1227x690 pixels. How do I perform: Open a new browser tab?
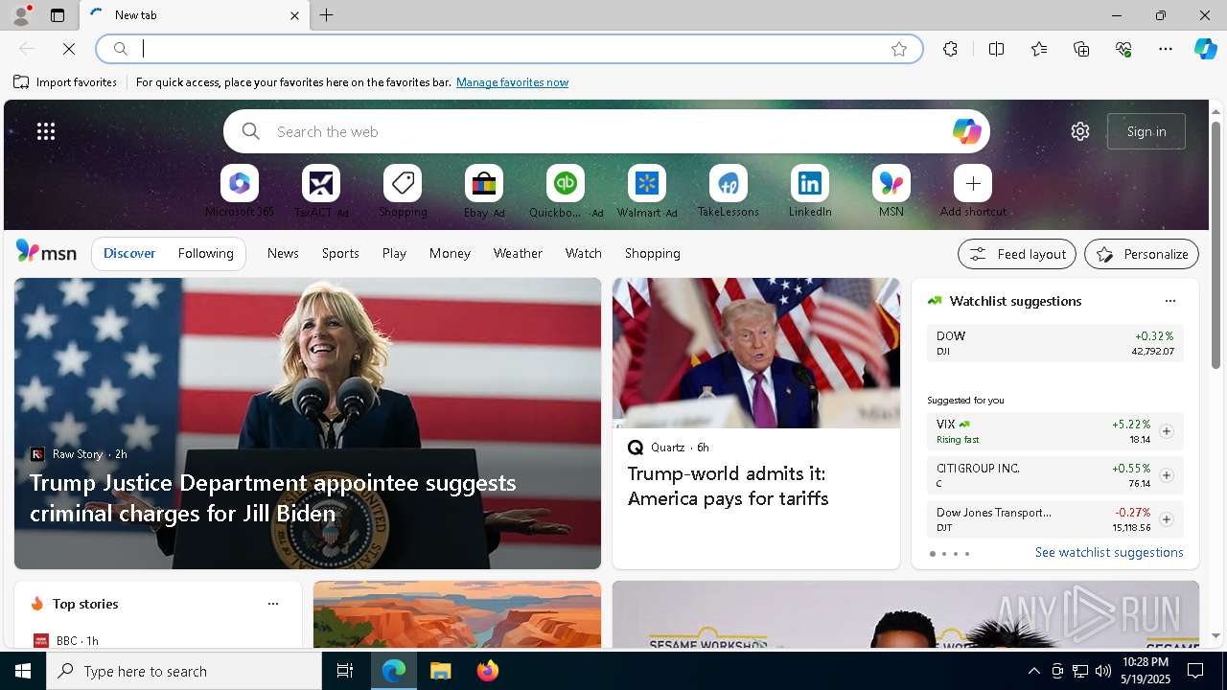click(x=327, y=15)
